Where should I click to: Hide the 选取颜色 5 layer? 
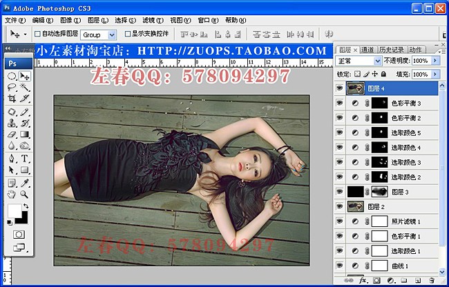[x=340, y=132]
